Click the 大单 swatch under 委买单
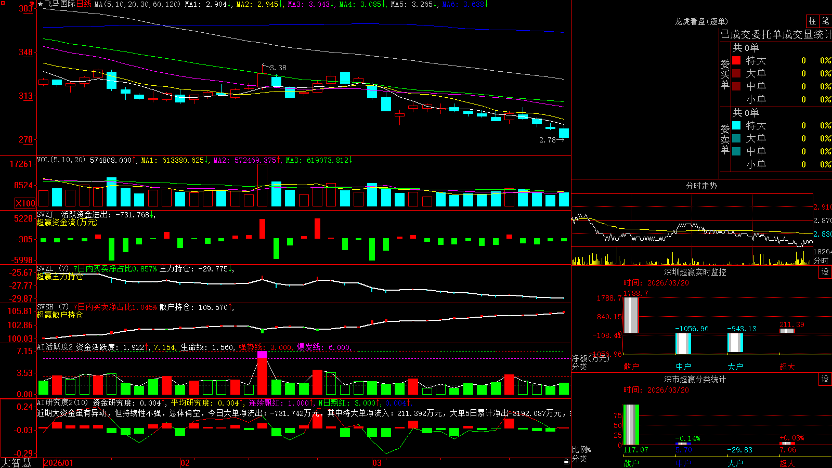Viewport: 832px width, 468px height. coord(736,73)
